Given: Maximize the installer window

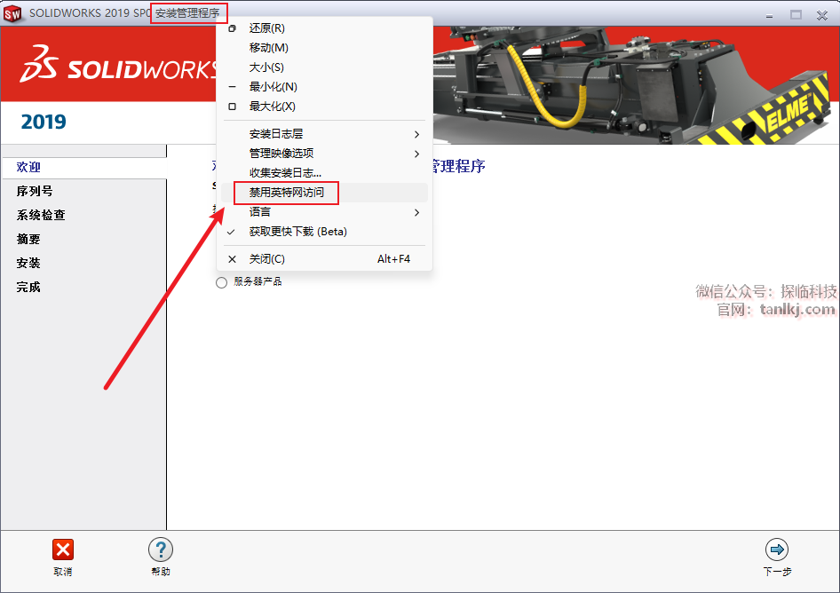Looking at the screenshot, I should click(x=796, y=15).
